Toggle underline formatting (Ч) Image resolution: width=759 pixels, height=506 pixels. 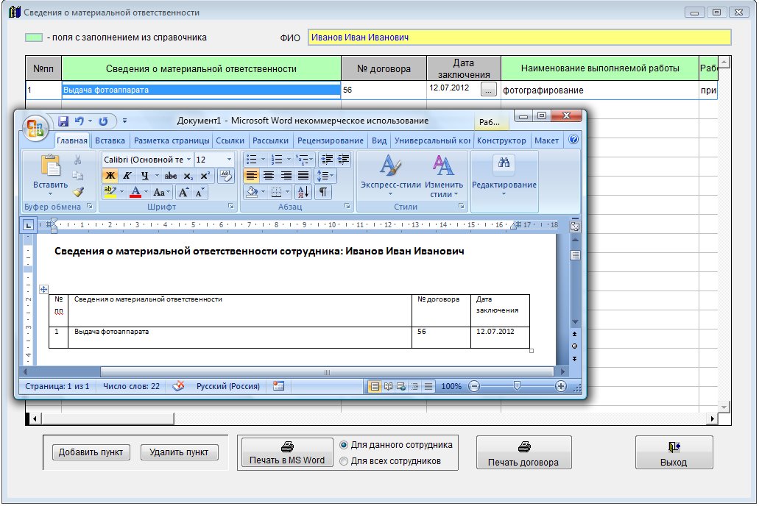pyautogui.click(x=145, y=176)
